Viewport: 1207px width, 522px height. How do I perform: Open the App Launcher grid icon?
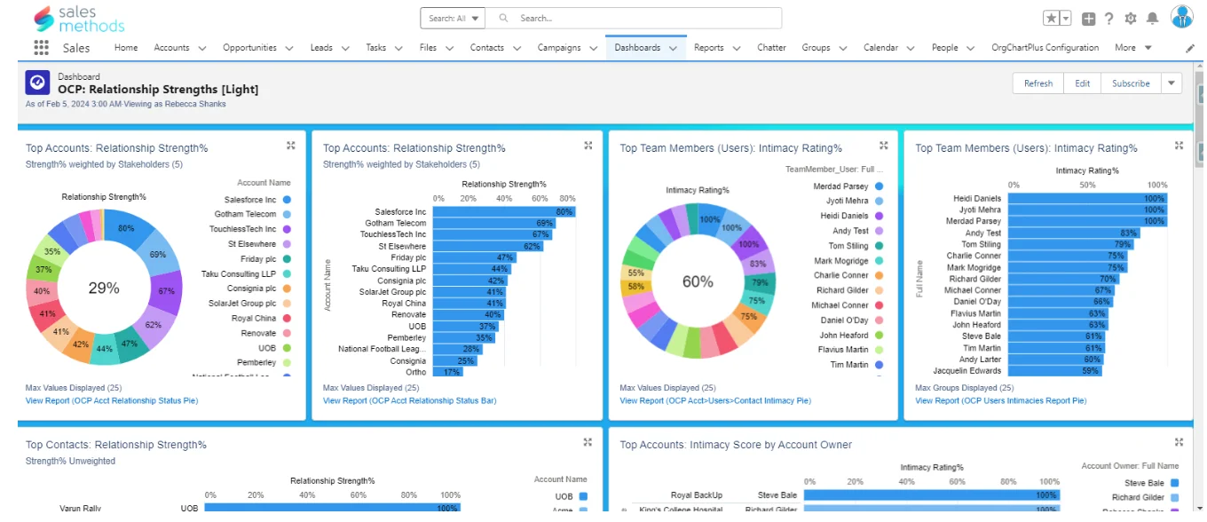(x=41, y=48)
